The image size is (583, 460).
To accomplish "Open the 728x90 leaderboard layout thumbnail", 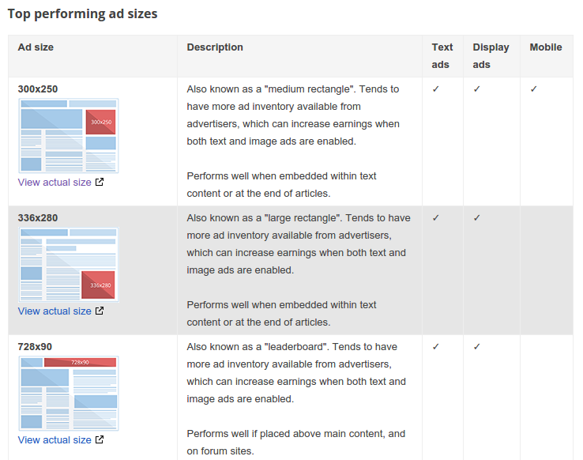I will tap(69, 393).
